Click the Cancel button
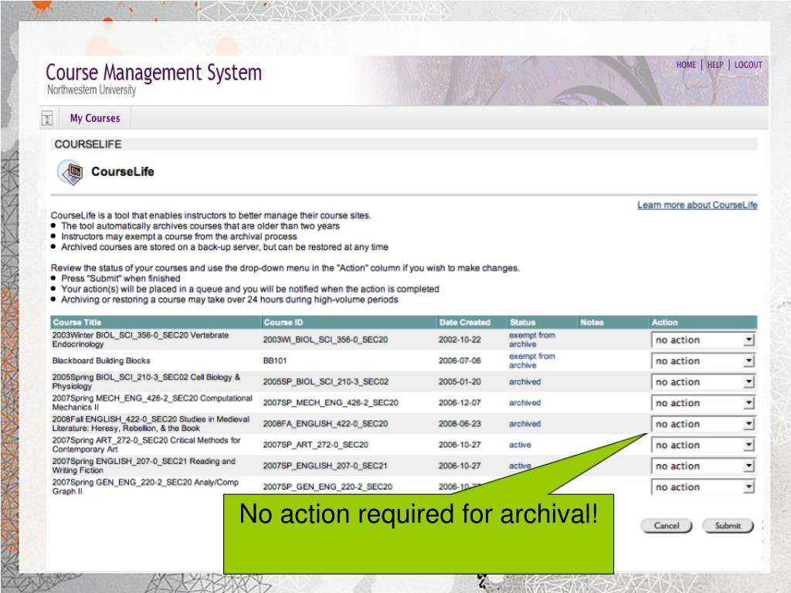Viewport: 791px width, 593px height. [x=667, y=525]
